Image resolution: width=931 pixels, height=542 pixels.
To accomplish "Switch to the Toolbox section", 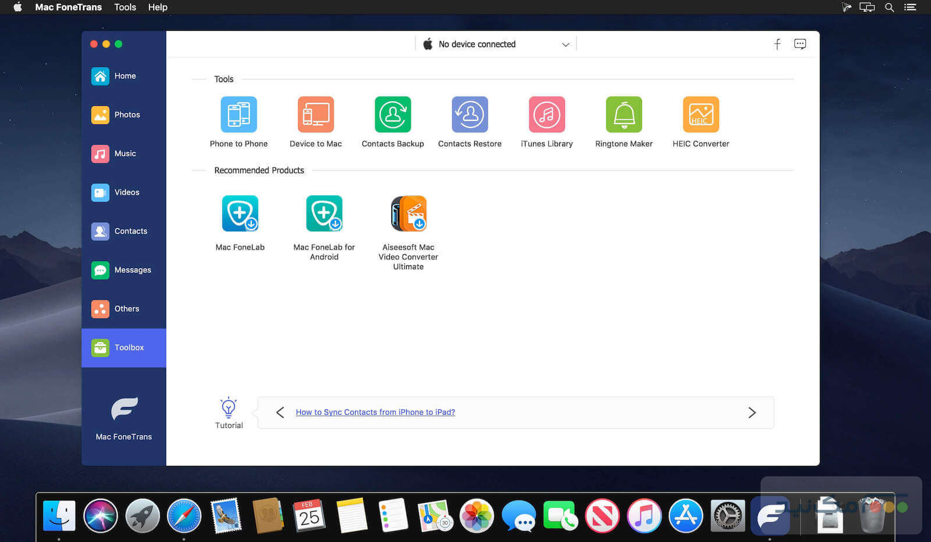I will point(123,347).
